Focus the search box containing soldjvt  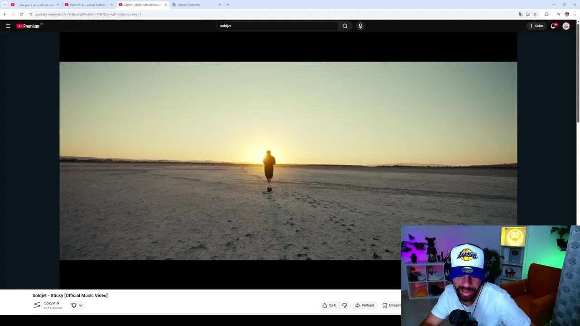tap(277, 26)
